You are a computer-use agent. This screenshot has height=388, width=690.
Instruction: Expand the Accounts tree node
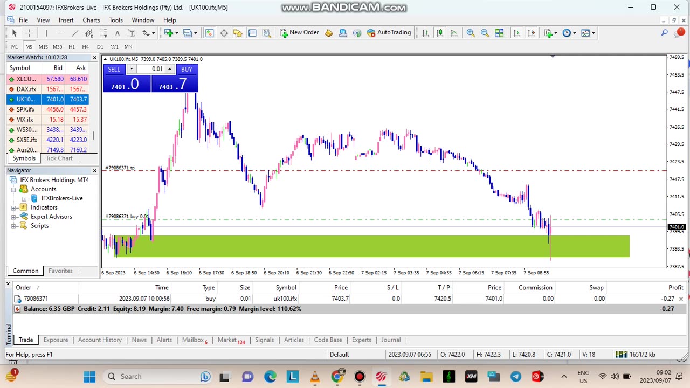[13, 189]
